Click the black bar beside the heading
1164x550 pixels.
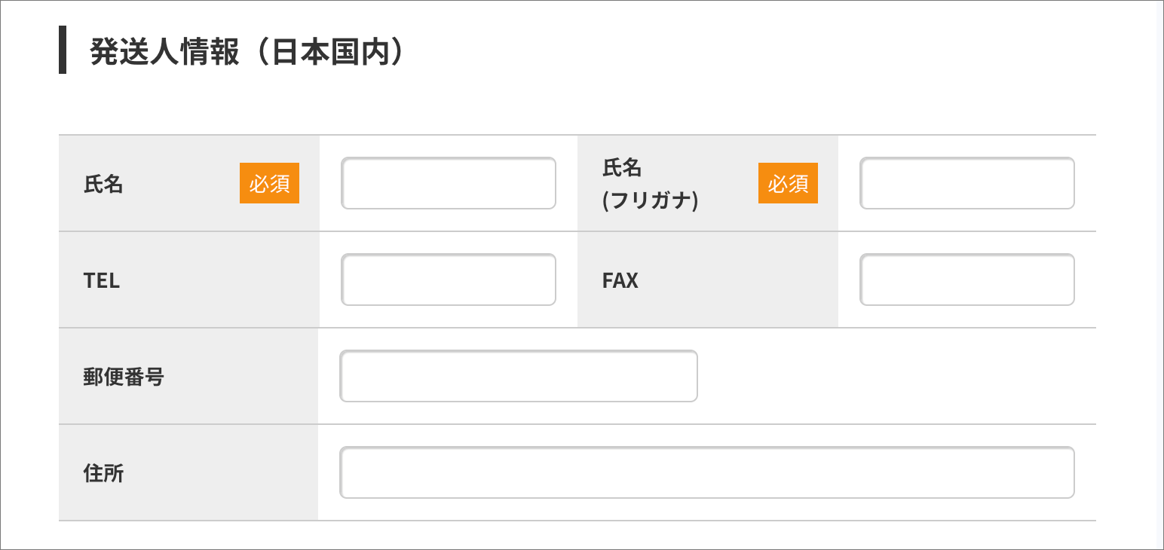[x=63, y=50]
